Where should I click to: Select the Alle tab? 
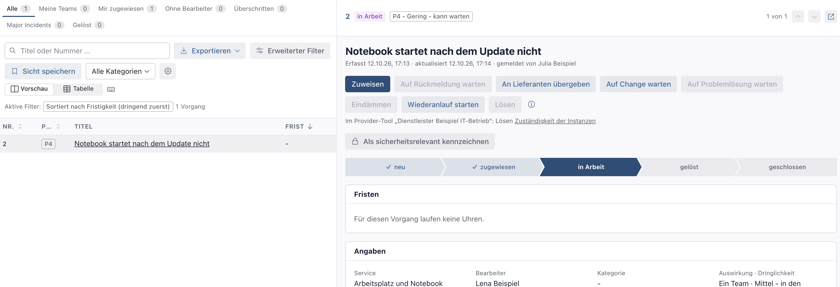(18, 9)
